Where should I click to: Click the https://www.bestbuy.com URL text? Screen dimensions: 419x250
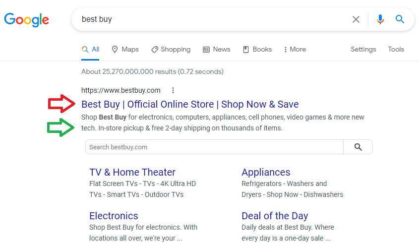(x=121, y=90)
